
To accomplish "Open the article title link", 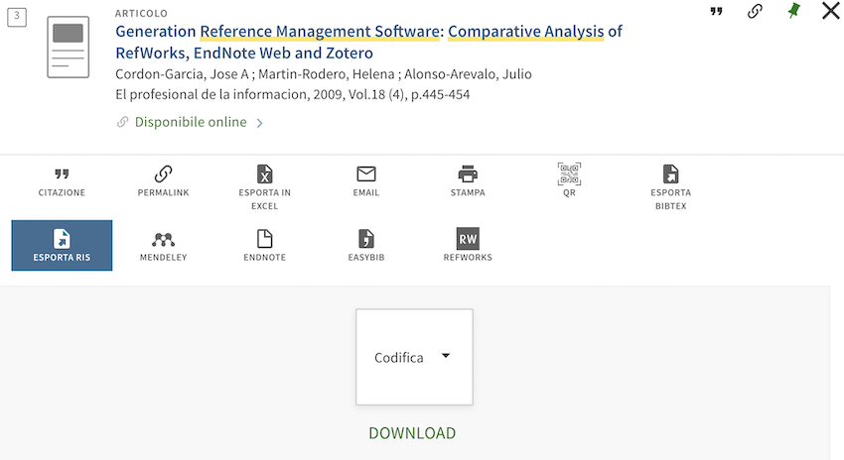I will click(368, 42).
